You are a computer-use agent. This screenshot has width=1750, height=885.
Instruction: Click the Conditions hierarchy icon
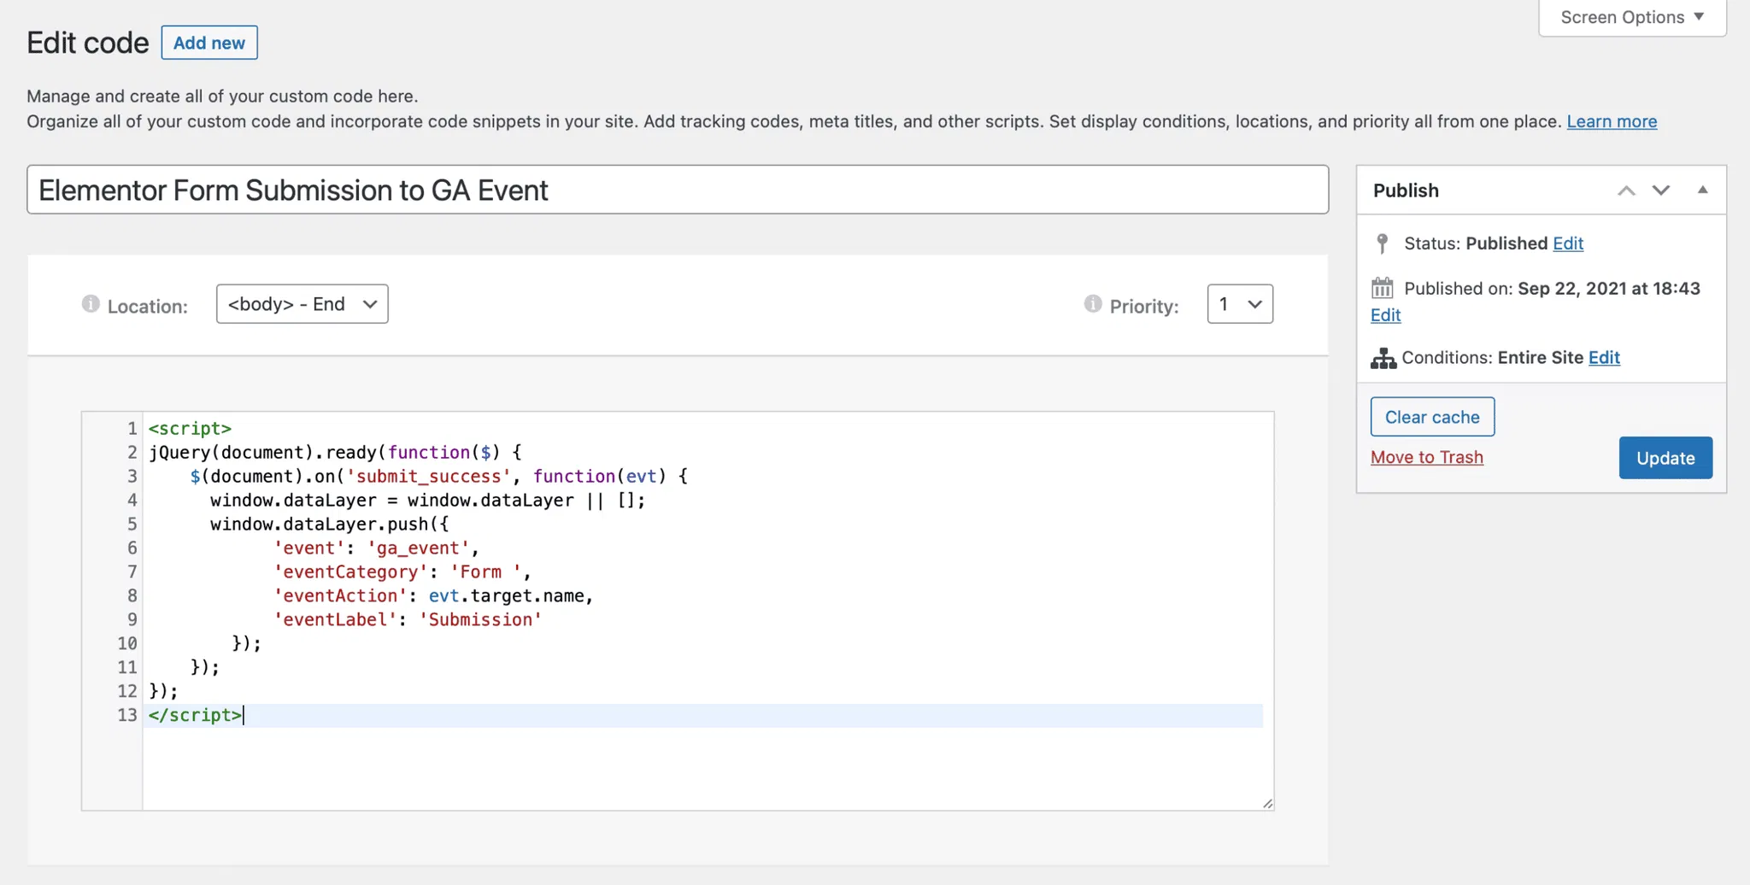click(x=1383, y=358)
